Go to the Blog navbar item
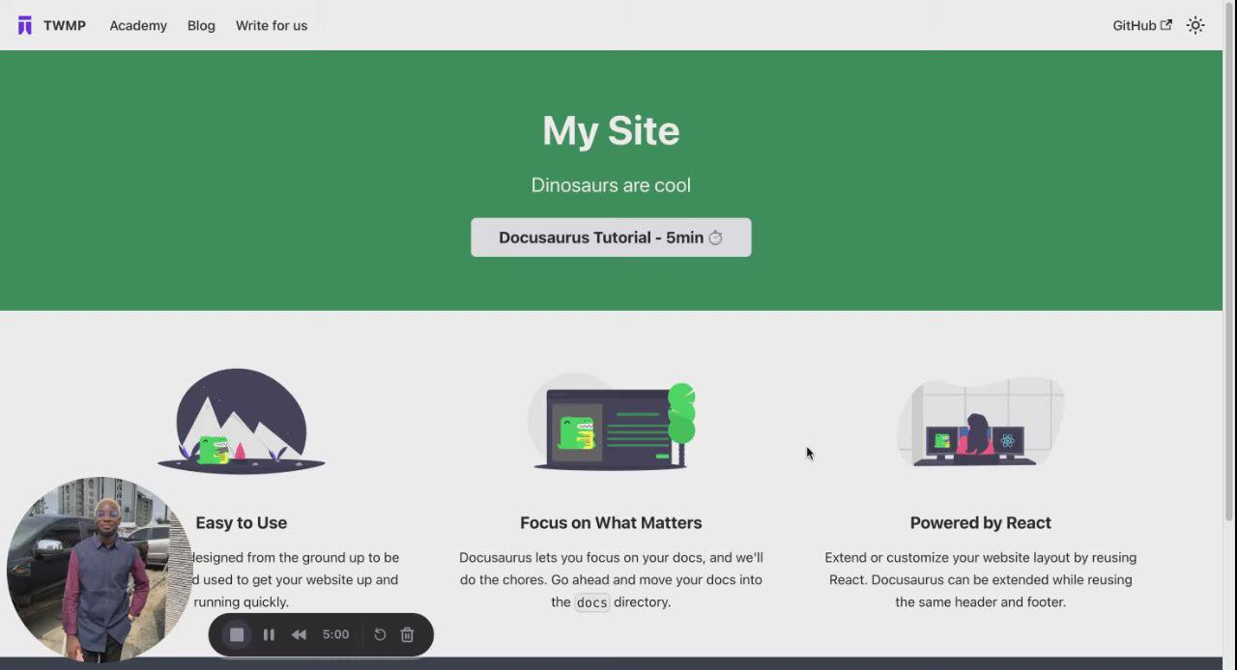 tap(201, 25)
